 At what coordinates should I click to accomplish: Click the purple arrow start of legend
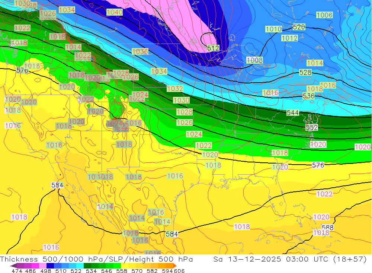13,266
